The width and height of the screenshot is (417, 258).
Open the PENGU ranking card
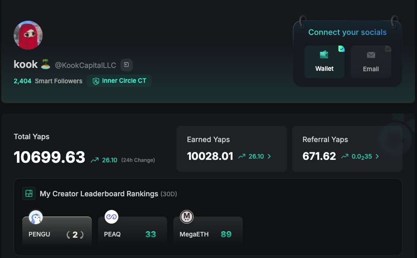(x=57, y=231)
